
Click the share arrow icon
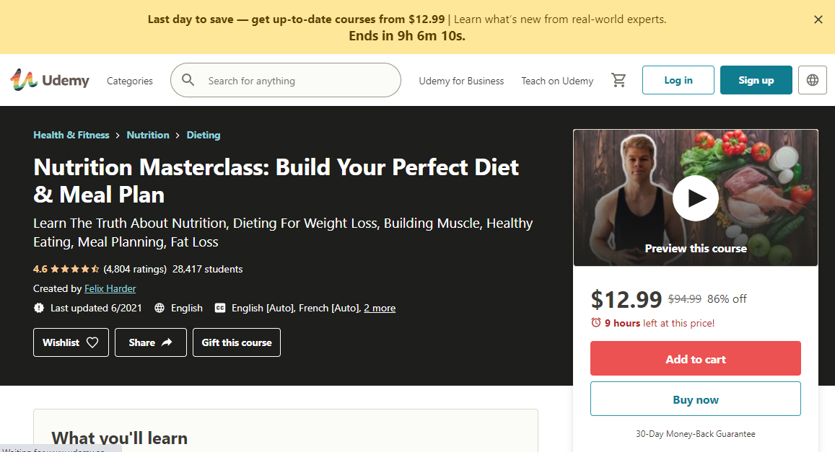click(167, 342)
